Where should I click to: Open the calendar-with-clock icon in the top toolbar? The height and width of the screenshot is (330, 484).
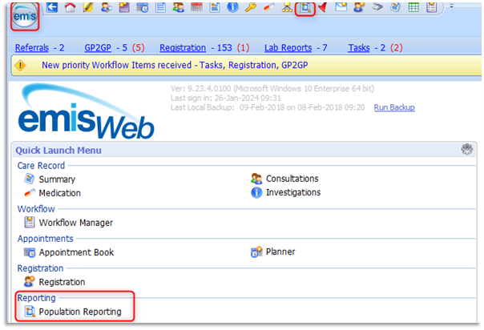pyautogui.click(x=143, y=7)
